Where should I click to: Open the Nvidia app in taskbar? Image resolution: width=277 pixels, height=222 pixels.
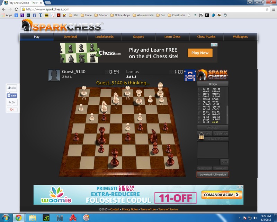46,218
